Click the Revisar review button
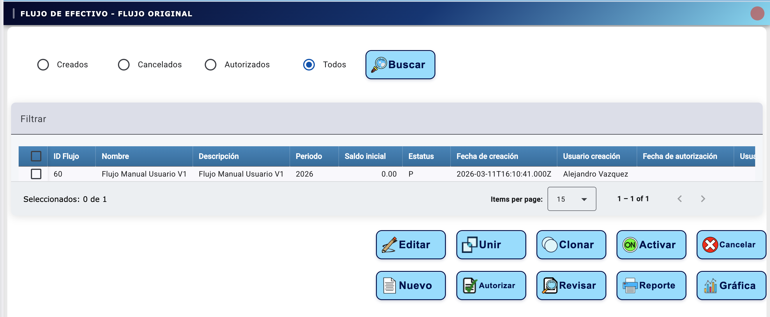This screenshot has width=770, height=317. 571,285
